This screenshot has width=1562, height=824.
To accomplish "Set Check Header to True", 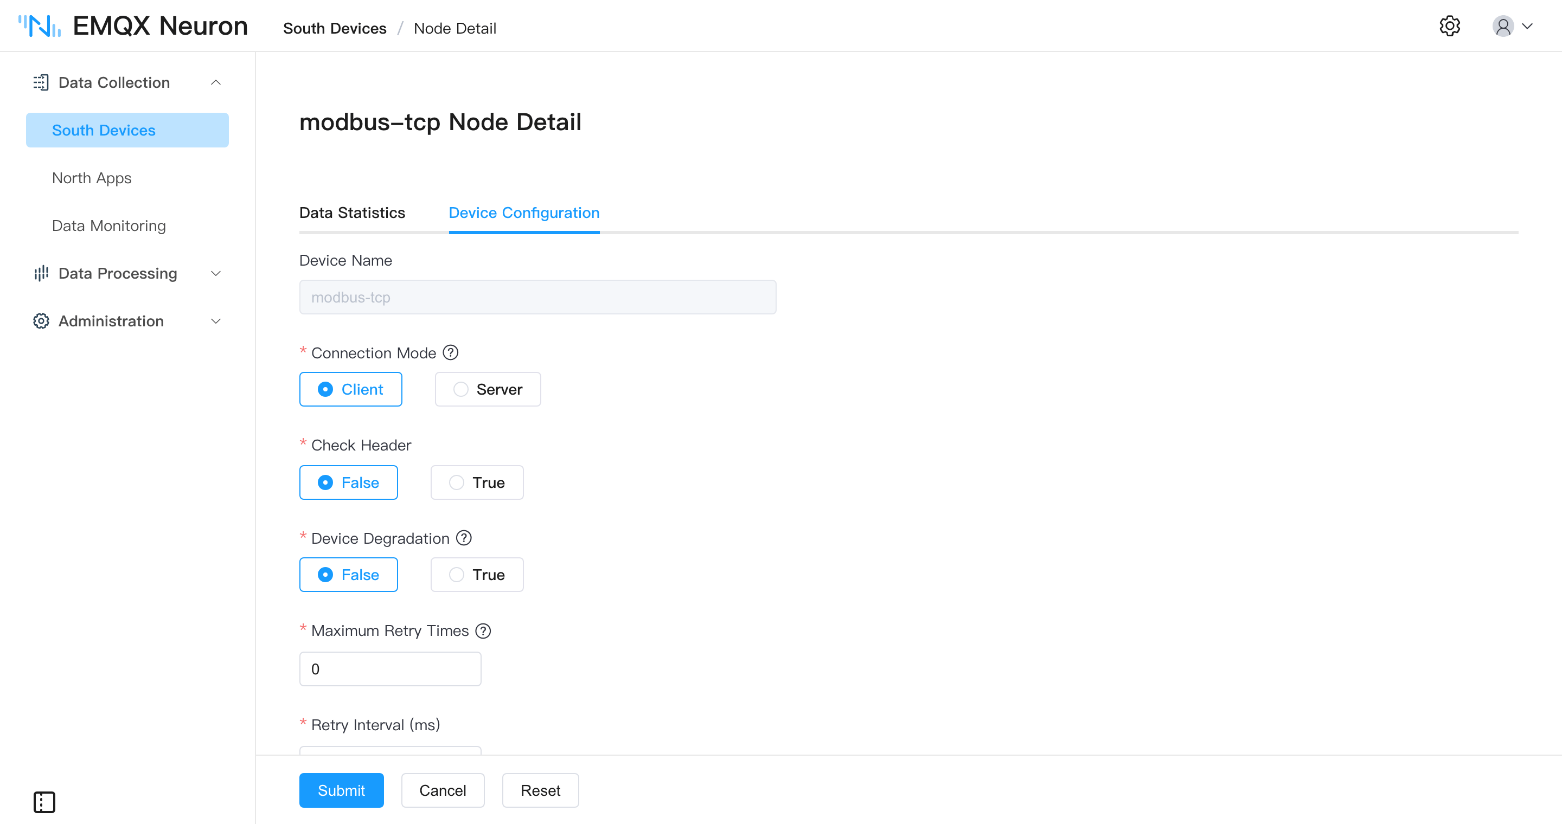I will pos(477,482).
